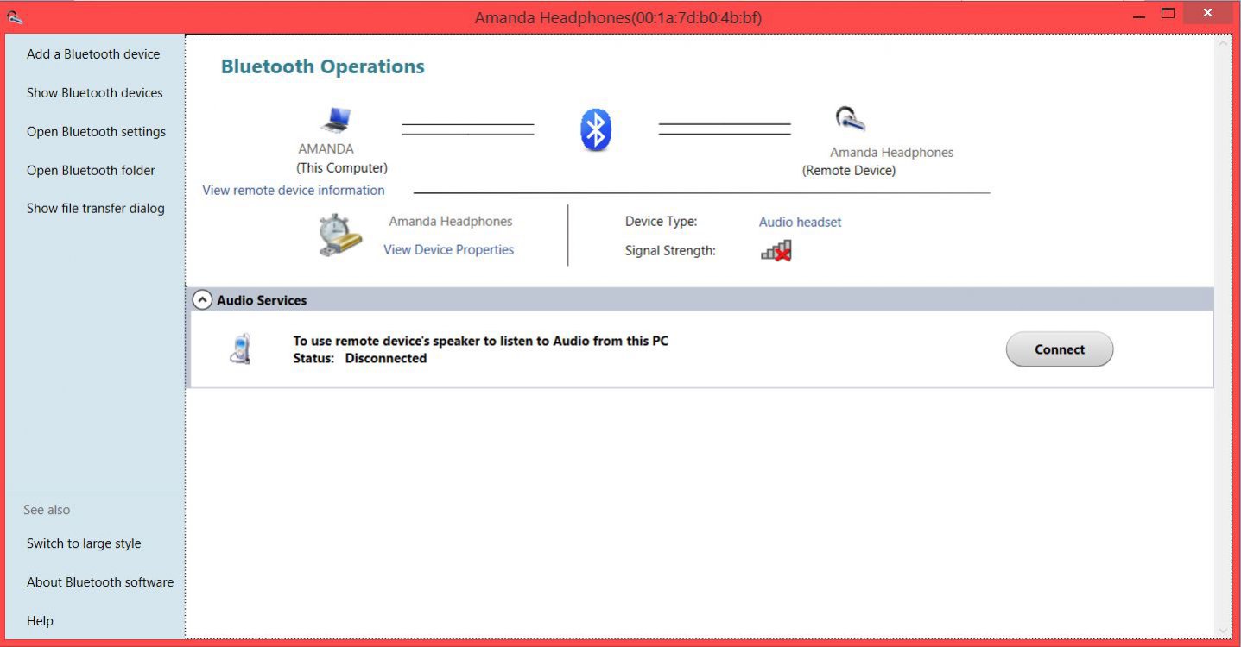The image size is (1241, 647).
Task: Click the blue Bluetooth logo icon
Action: [596, 130]
